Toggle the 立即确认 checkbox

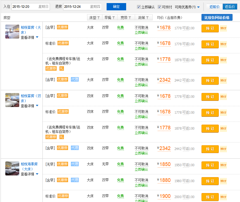139,7
